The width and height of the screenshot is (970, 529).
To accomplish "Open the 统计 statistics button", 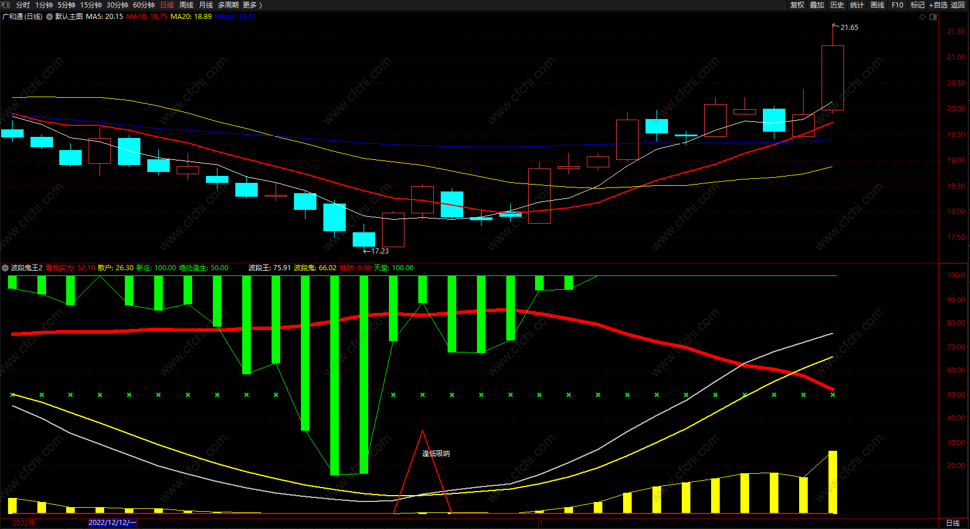I will click(x=857, y=5).
